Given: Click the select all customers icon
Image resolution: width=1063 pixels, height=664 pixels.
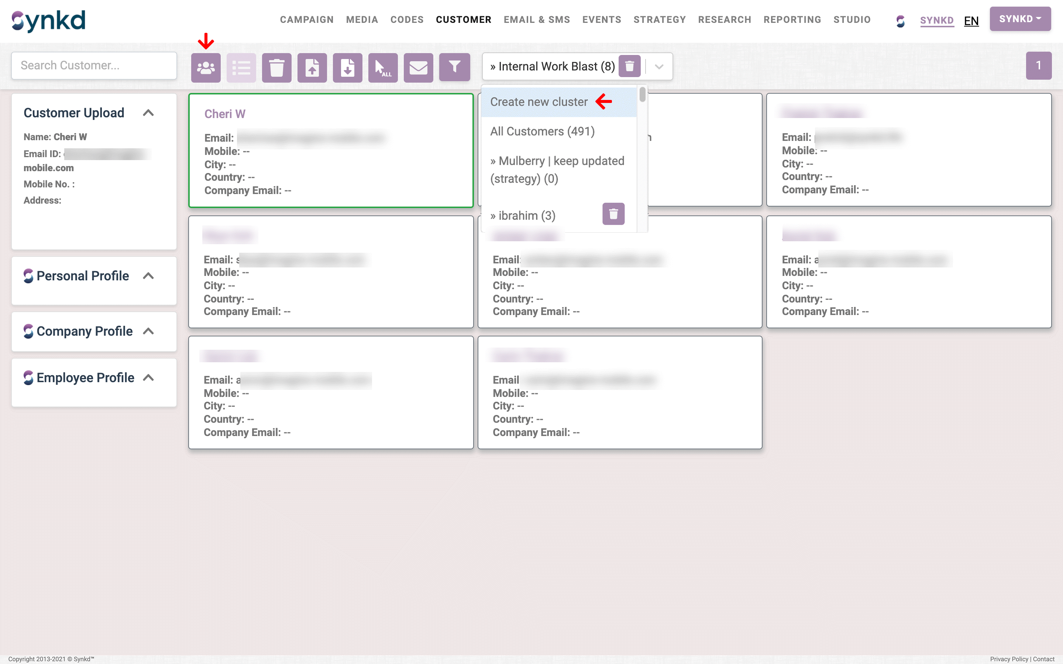Looking at the screenshot, I should click(x=383, y=67).
